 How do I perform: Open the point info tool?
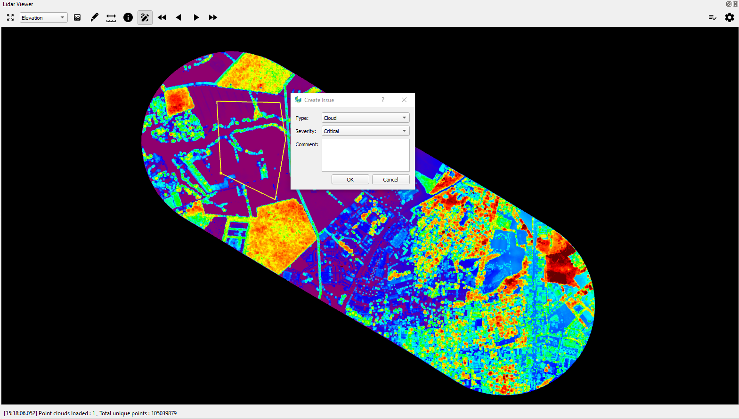tap(128, 17)
